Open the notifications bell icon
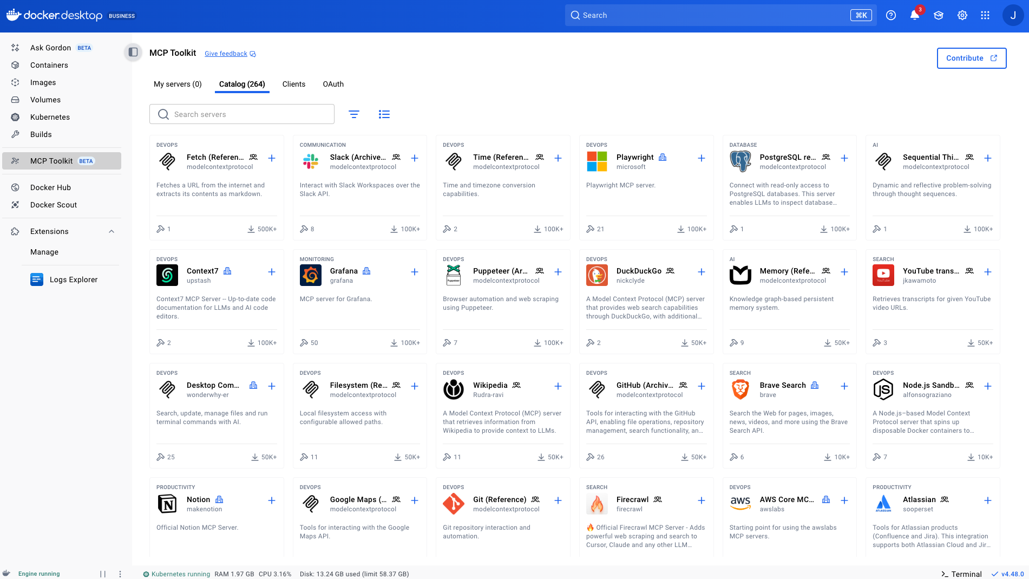Screen dimensions: 1029x579 [x=914, y=15]
